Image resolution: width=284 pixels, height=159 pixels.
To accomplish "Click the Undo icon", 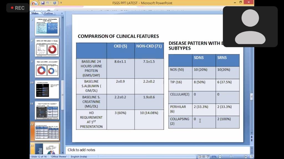I will (48, 3).
